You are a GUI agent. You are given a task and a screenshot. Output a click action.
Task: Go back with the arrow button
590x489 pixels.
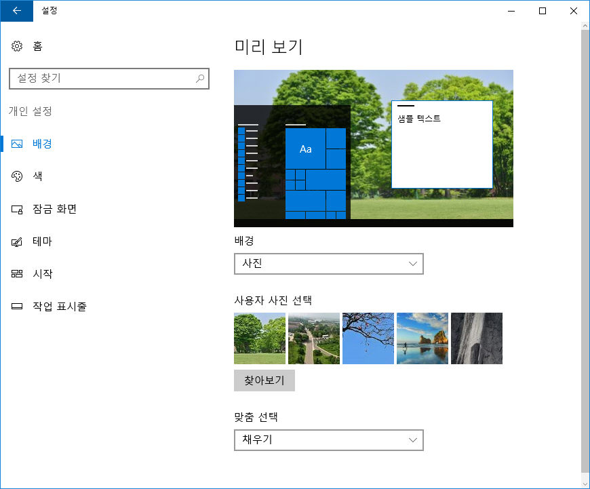(x=16, y=11)
